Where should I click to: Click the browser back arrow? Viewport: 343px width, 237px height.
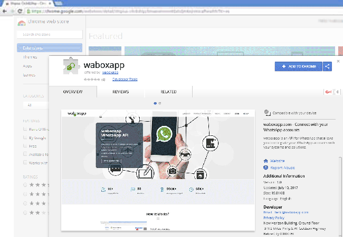coord(5,11)
